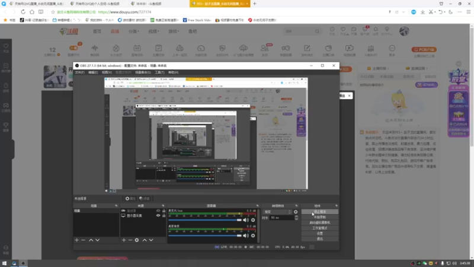Click the second mixer channel volume slider
Screen dimensions: 474x267
click(x=205, y=236)
